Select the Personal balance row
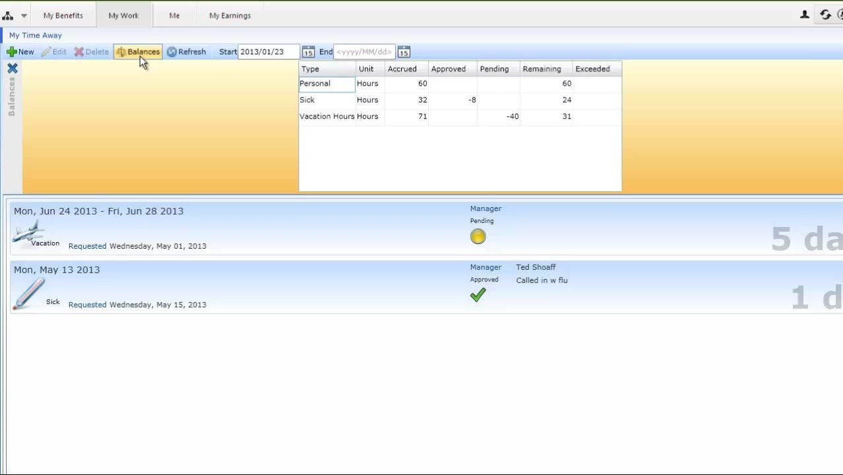The width and height of the screenshot is (843, 475). tap(460, 84)
